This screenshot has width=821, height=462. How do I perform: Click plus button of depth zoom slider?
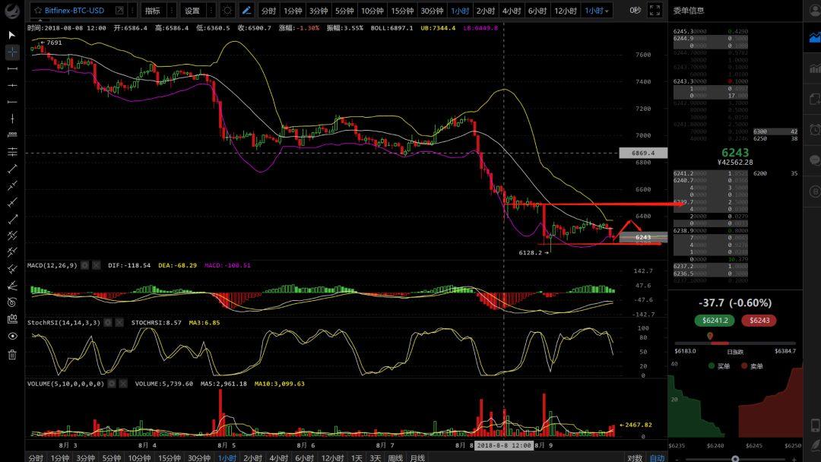click(794, 459)
